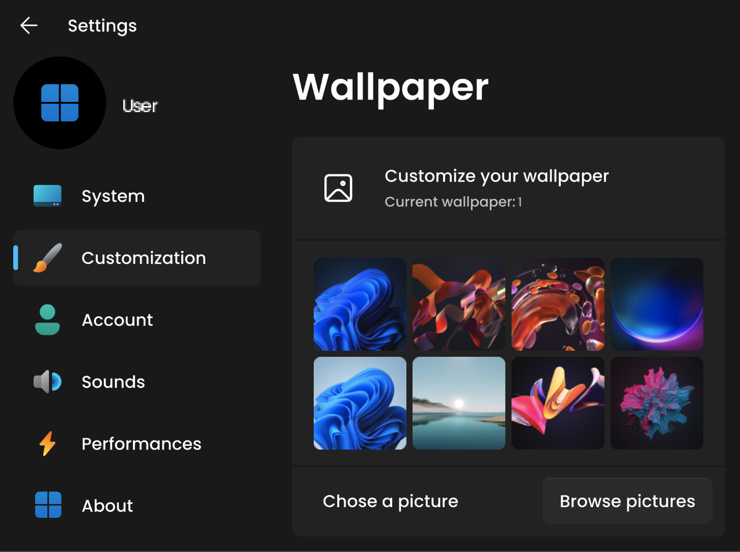Open the Sounds settings page

(x=113, y=382)
